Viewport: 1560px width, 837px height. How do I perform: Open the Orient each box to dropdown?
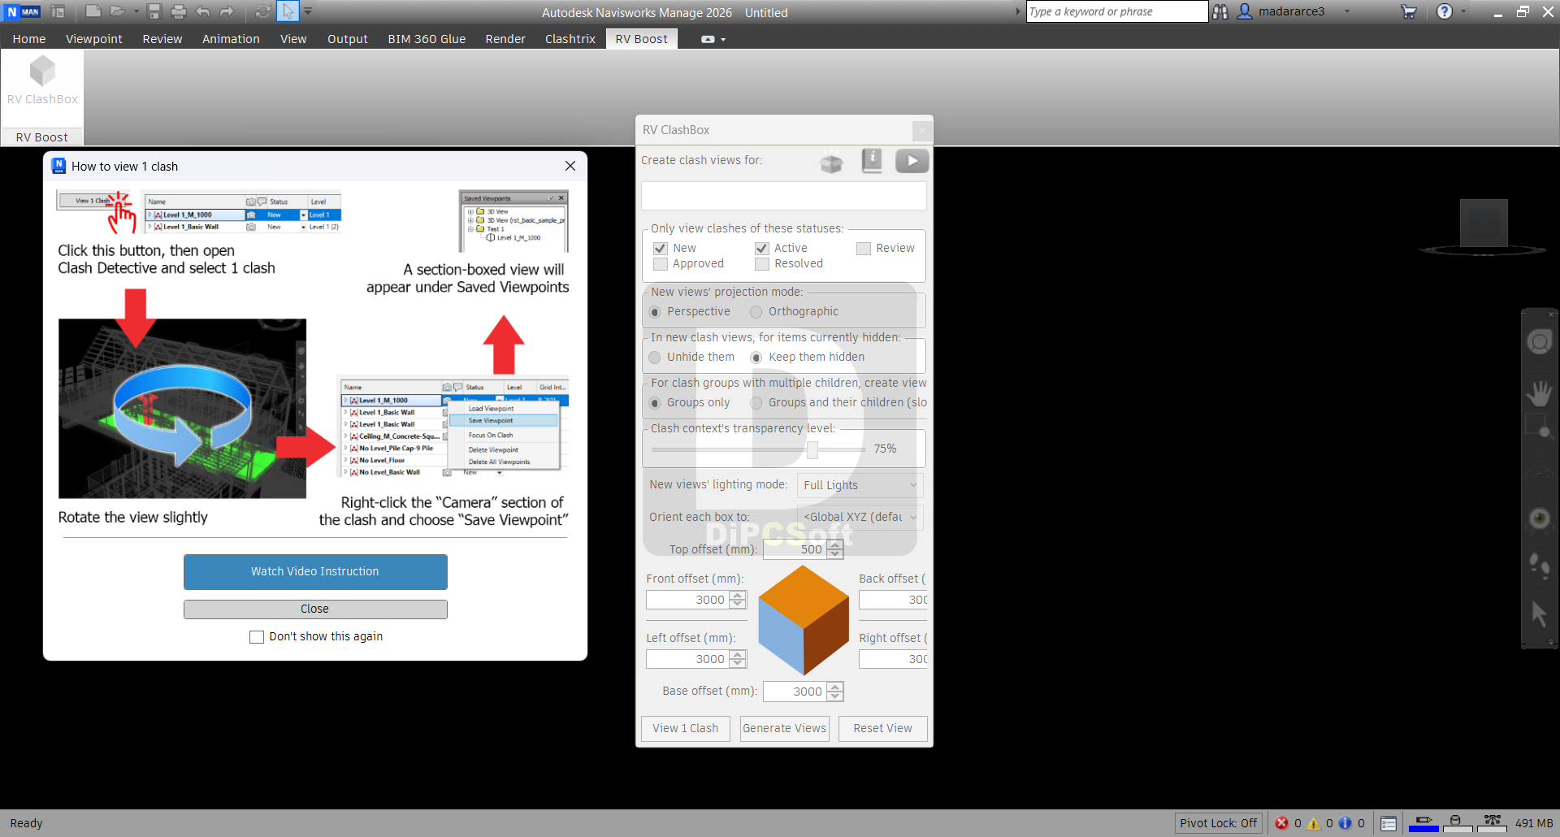(860, 517)
